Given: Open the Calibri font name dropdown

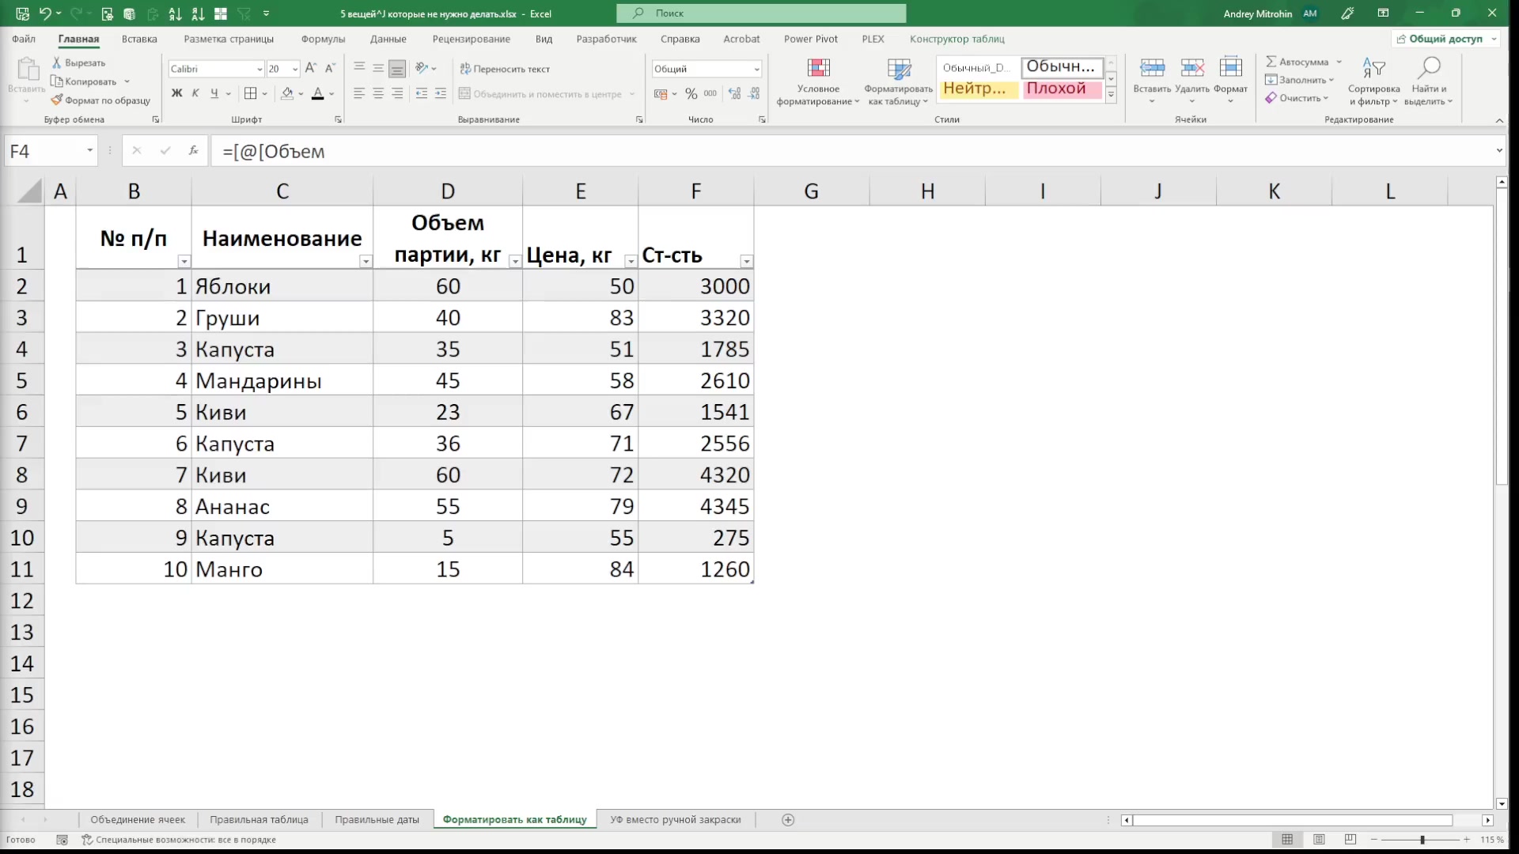Looking at the screenshot, I should 259,69.
